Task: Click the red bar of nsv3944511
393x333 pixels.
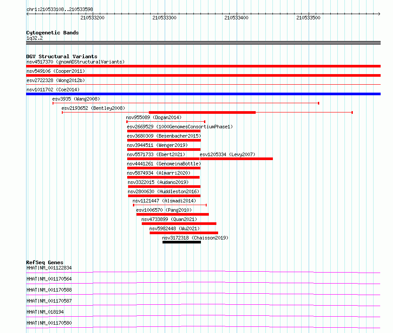Action: point(164,150)
